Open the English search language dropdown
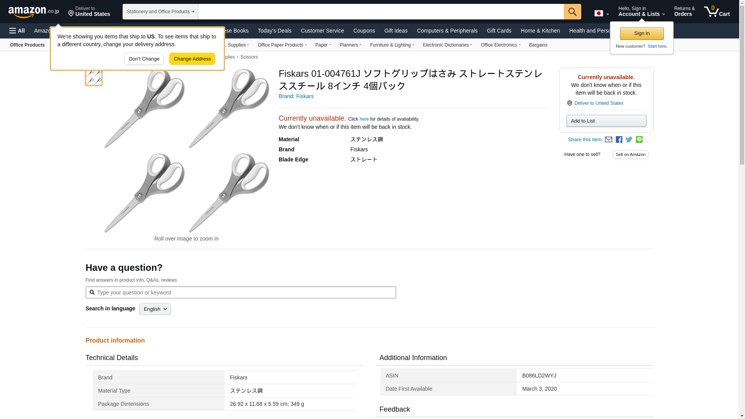 coord(155,309)
